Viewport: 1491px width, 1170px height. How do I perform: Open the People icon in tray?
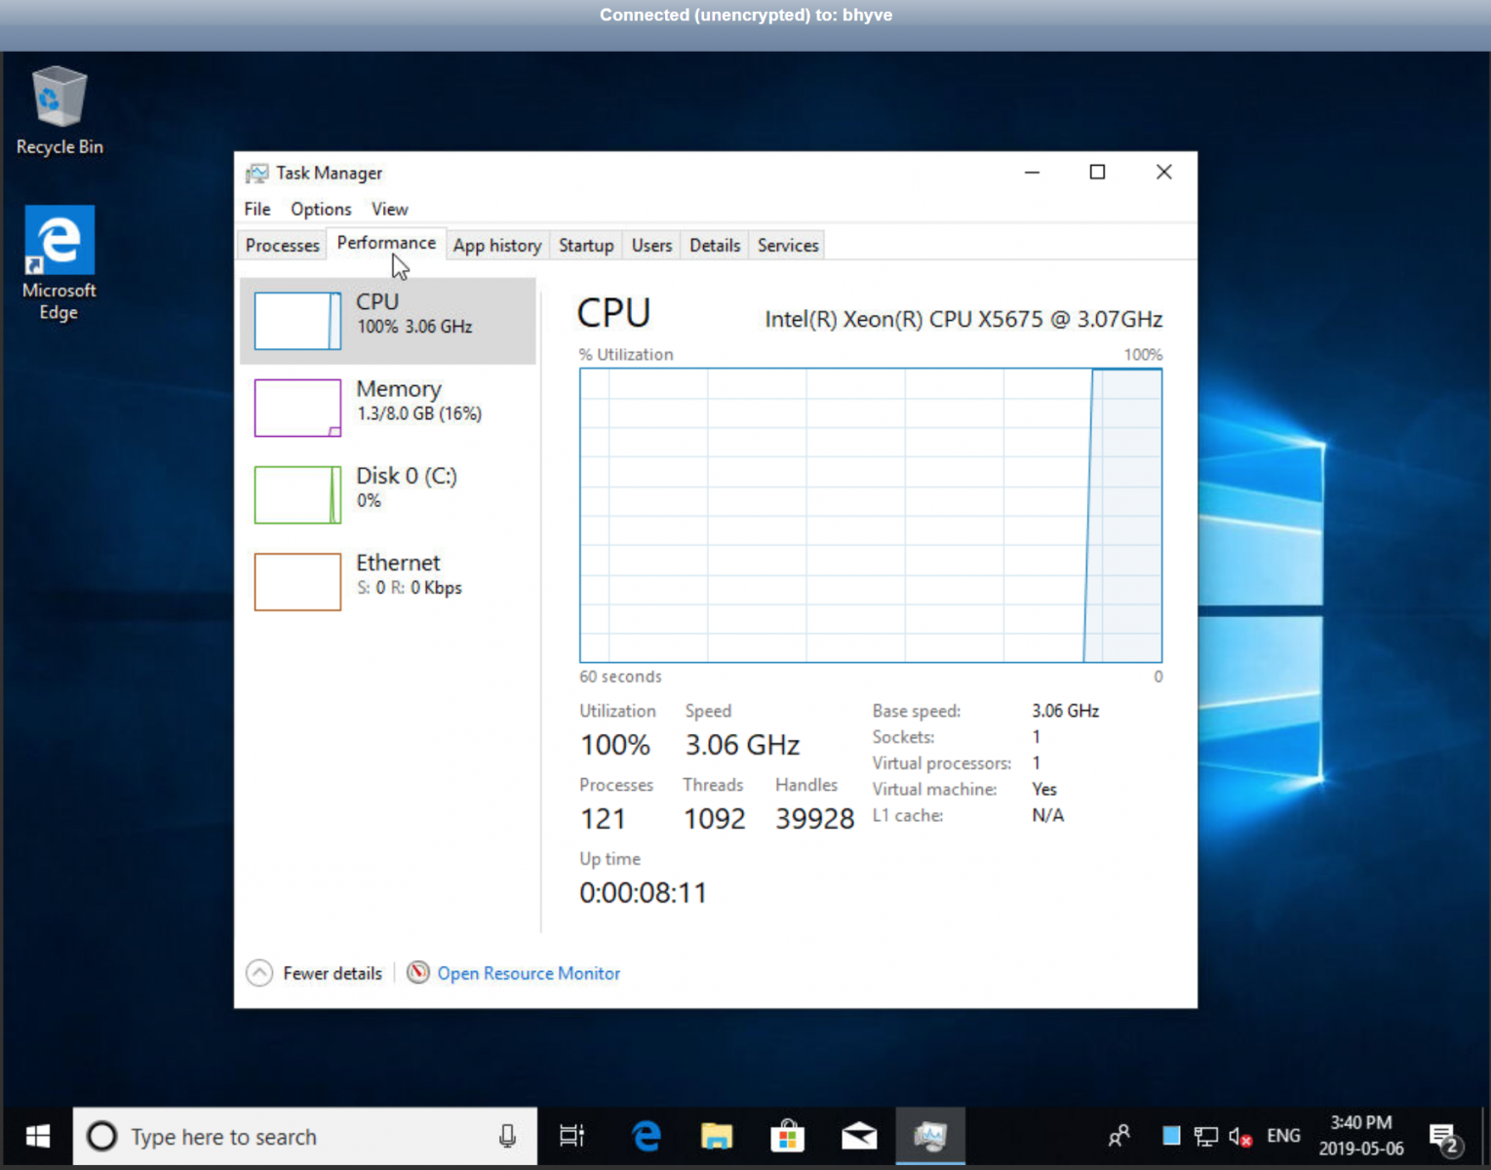click(x=1119, y=1136)
